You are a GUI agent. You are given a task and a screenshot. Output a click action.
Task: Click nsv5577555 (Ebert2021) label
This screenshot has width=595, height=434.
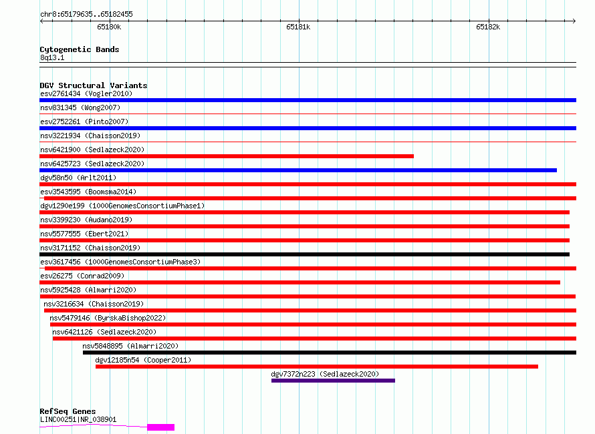(84, 234)
